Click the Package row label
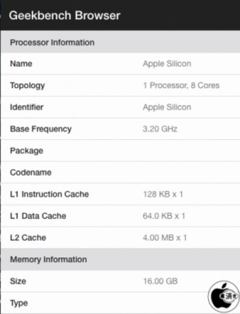 [26, 151]
